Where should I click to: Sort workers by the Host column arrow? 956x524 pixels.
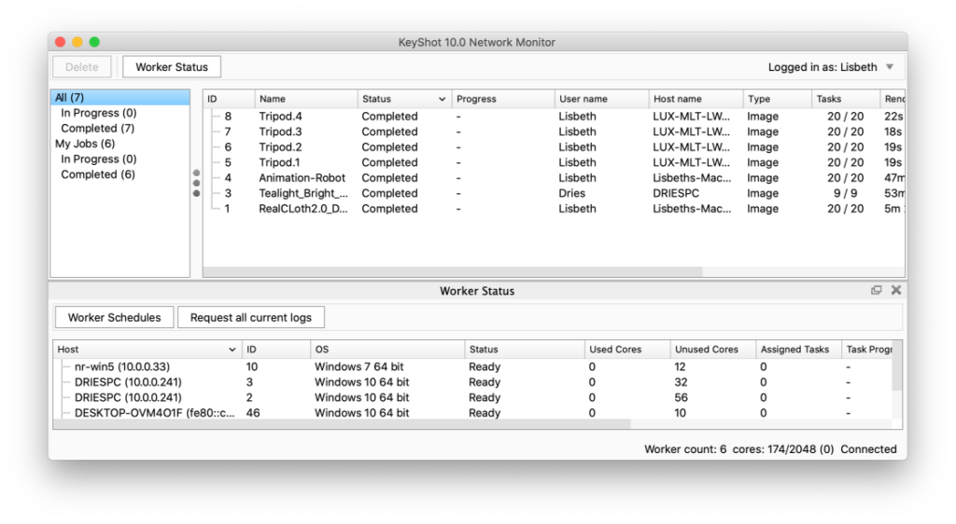[232, 350]
